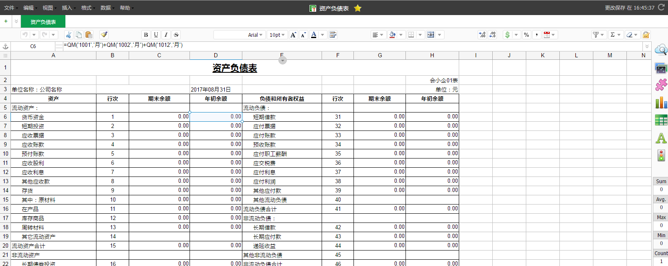The height and width of the screenshot is (266, 668).
Task: Select the 资产负债表 sheet tab
Action: click(x=43, y=22)
